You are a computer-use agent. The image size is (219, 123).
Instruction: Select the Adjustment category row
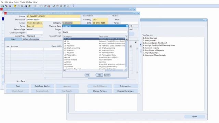[94, 67]
